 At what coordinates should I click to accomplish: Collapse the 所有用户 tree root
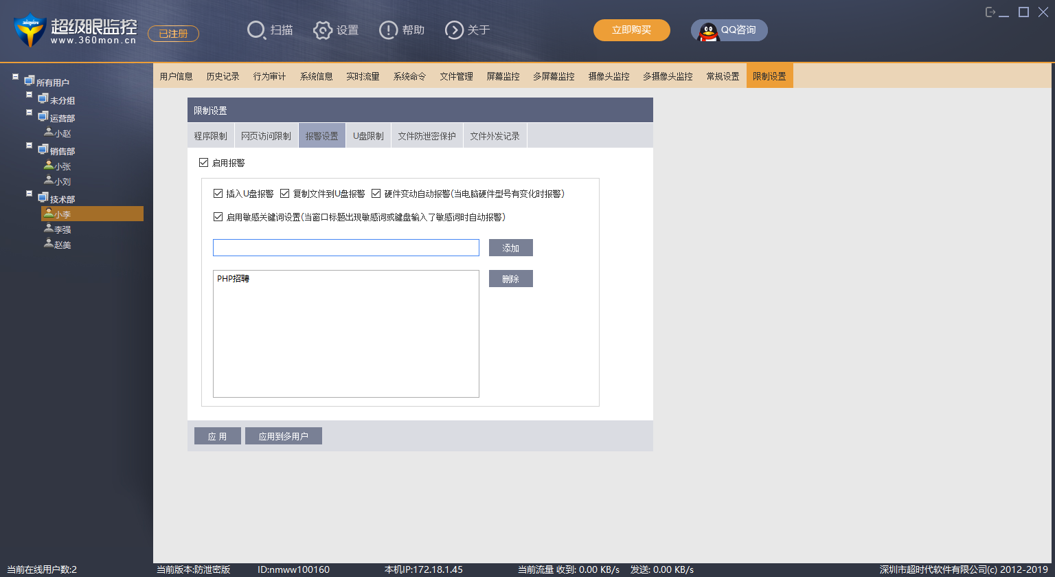[x=15, y=76]
